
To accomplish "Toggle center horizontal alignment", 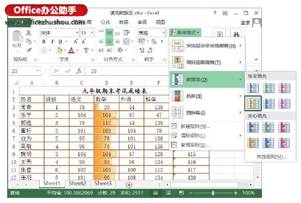I will tap(109, 41).
